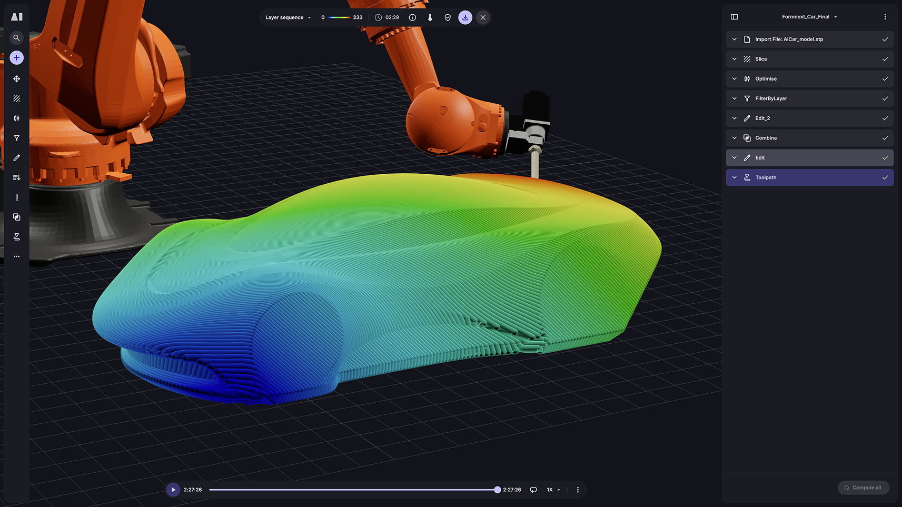Open the Layer sequence dropdown
Screen dimensions: 902x507
[288, 17]
